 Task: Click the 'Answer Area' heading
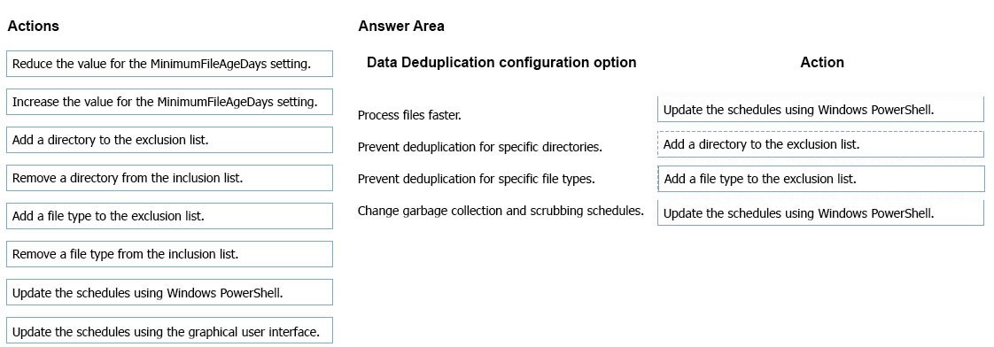pyautogui.click(x=401, y=26)
